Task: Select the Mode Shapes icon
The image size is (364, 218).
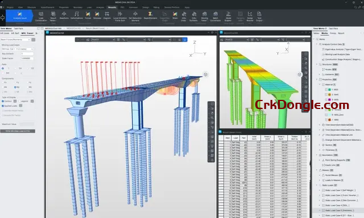Action: (x=228, y=16)
